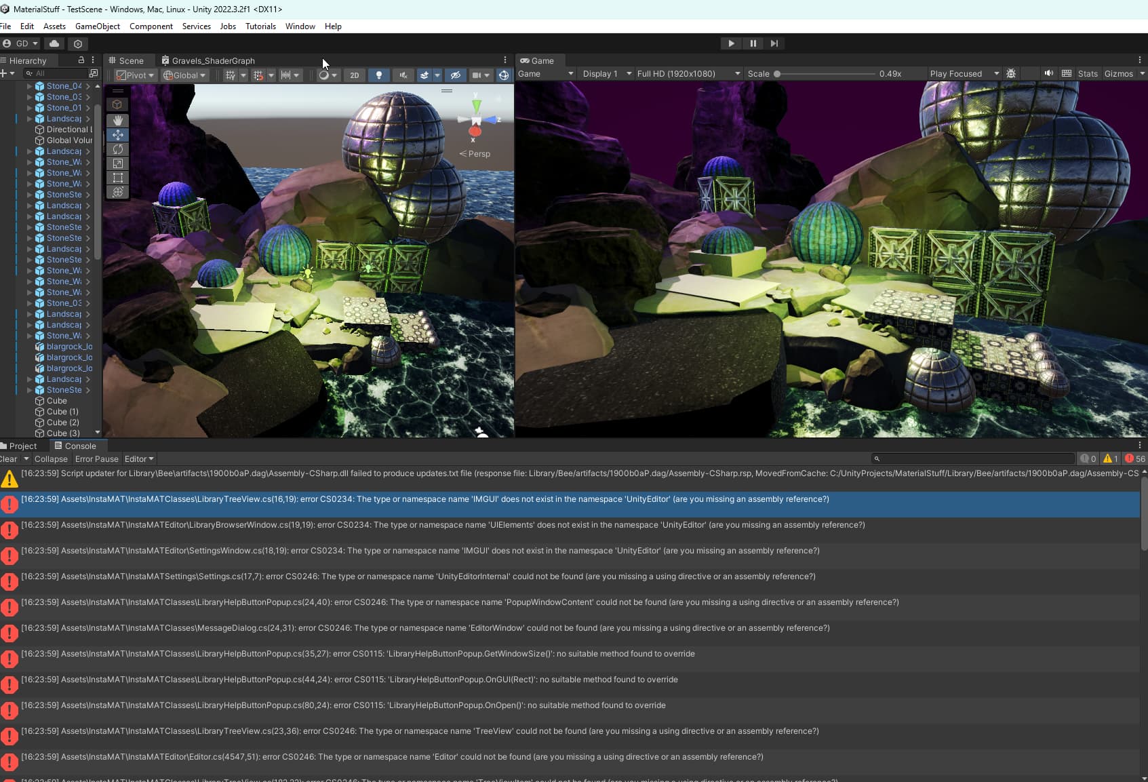Click the Step frame button
This screenshot has width=1148, height=782.
pos(774,43)
